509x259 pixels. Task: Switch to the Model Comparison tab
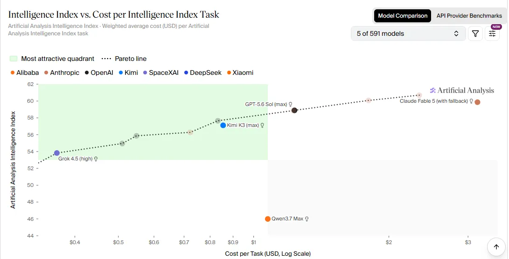point(403,16)
